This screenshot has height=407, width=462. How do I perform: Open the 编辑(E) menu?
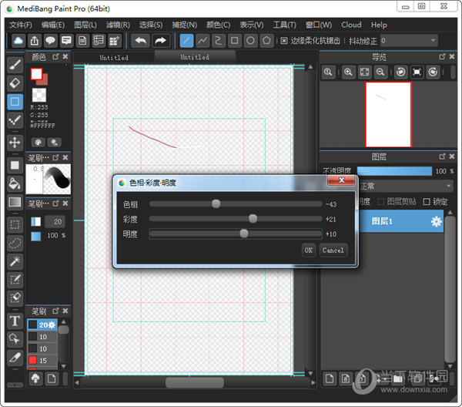click(x=52, y=25)
